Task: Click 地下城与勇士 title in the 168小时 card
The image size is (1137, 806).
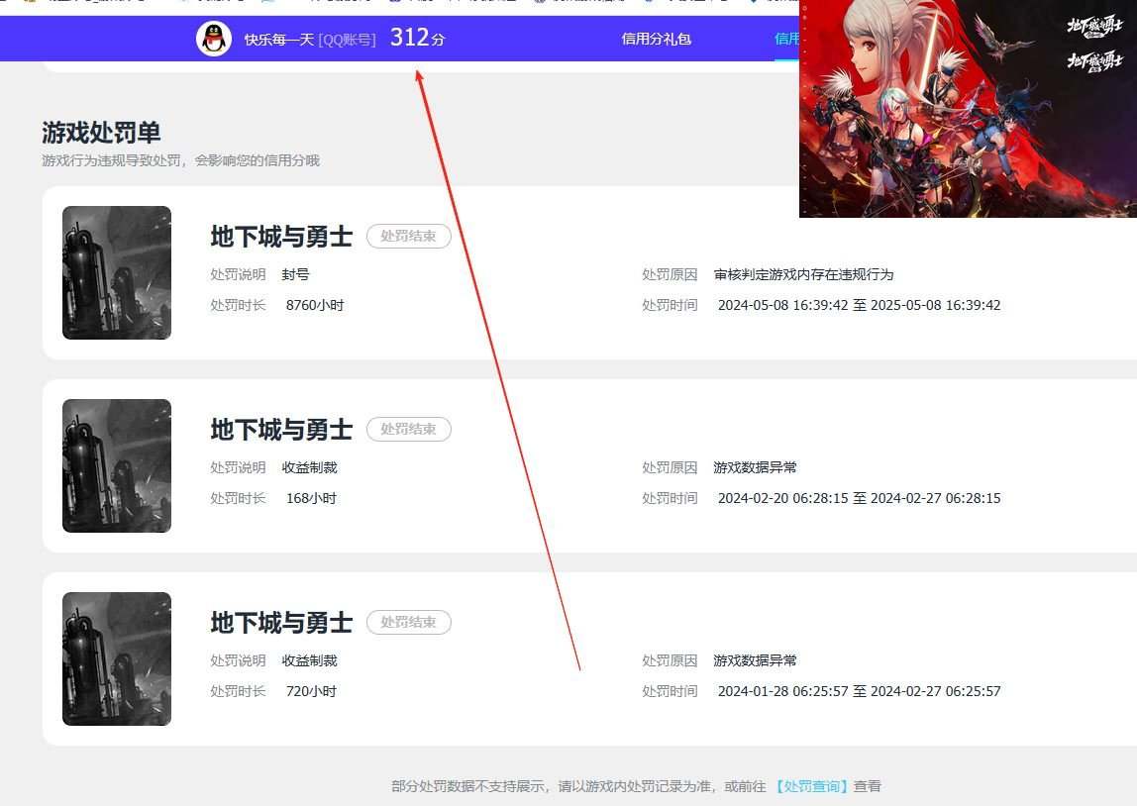Action: point(281,430)
